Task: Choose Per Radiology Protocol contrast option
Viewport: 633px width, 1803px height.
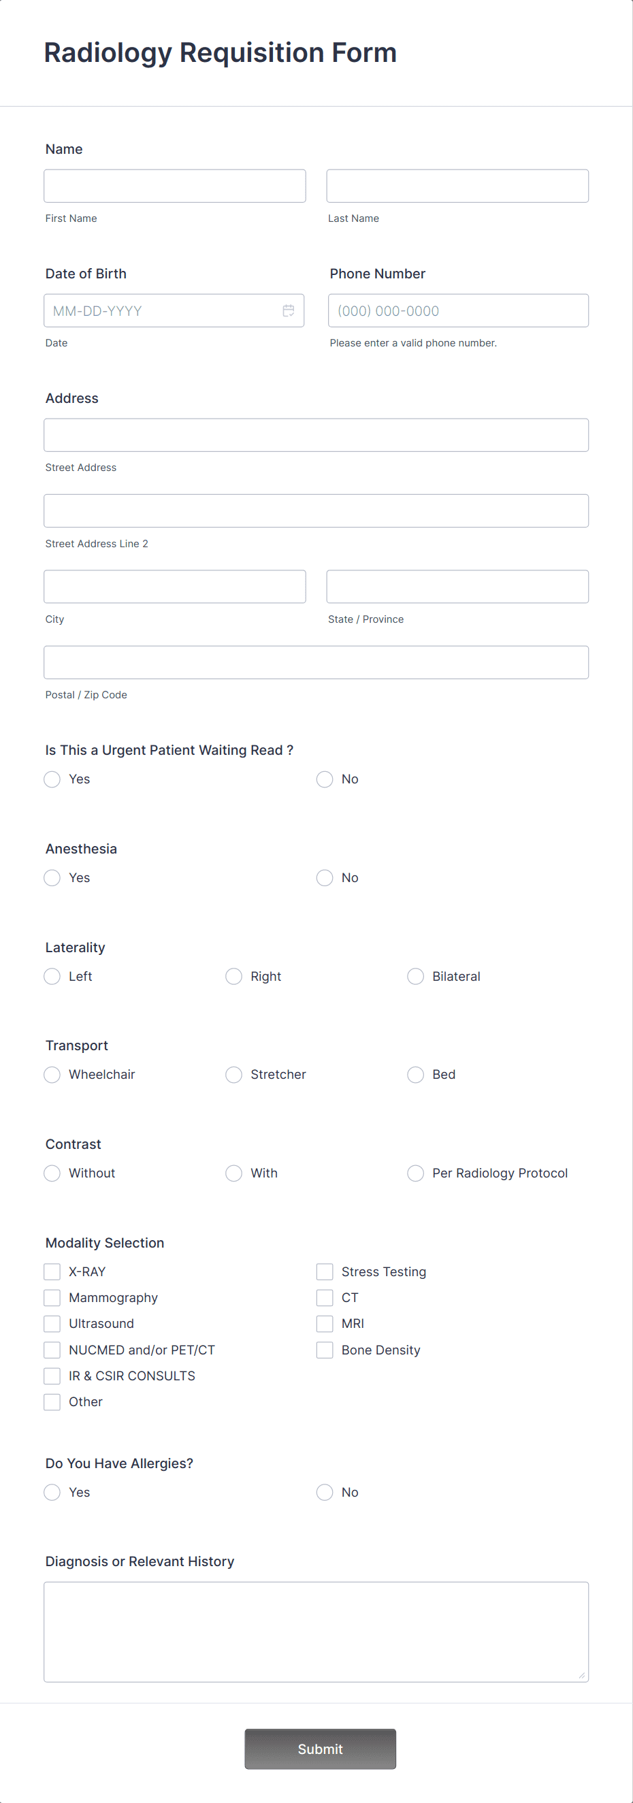Action: coord(415,1173)
